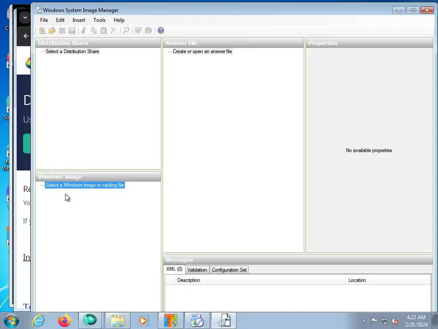Select 'Select a Distribution Share' tree item

(72, 51)
